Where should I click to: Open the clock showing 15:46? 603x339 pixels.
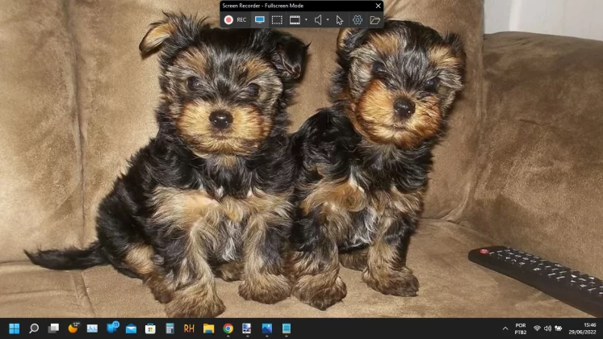pyautogui.click(x=589, y=329)
